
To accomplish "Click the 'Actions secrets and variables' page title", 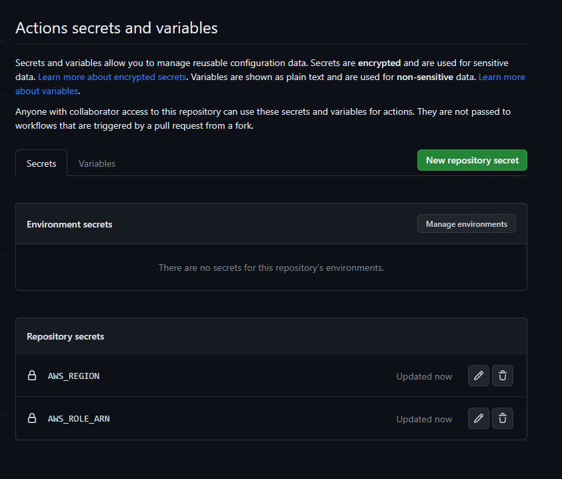I will tap(117, 28).
